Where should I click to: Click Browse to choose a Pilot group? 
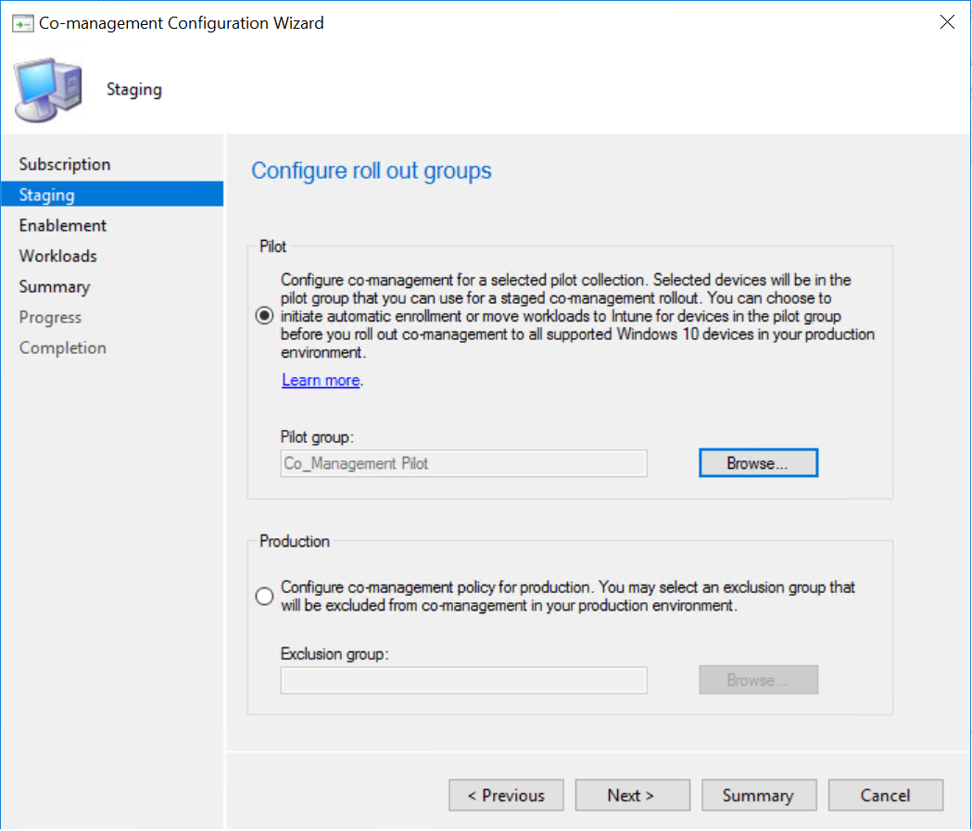pos(758,462)
